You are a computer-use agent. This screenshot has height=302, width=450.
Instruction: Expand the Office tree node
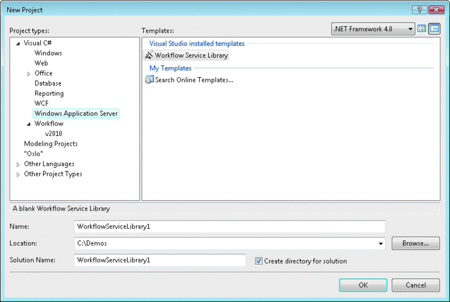(x=29, y=74)
